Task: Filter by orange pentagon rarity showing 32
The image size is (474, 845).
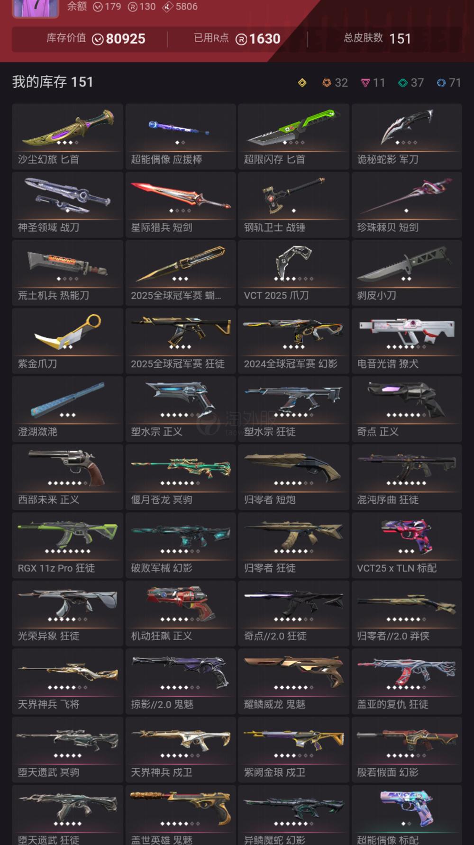Action: point(335,83)
